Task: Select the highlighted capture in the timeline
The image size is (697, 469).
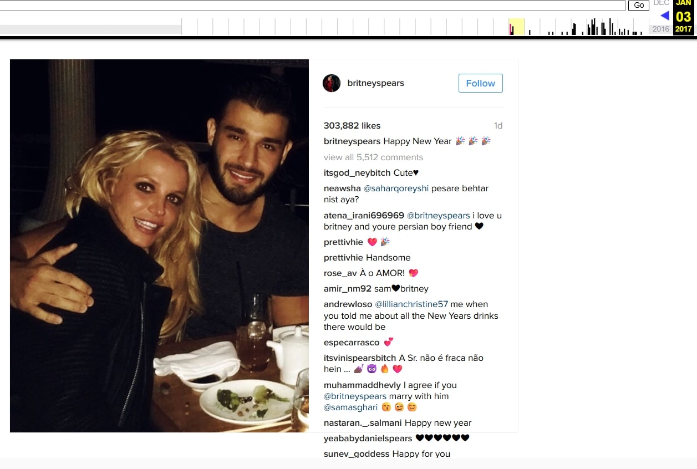Action: tap(517, 27)
